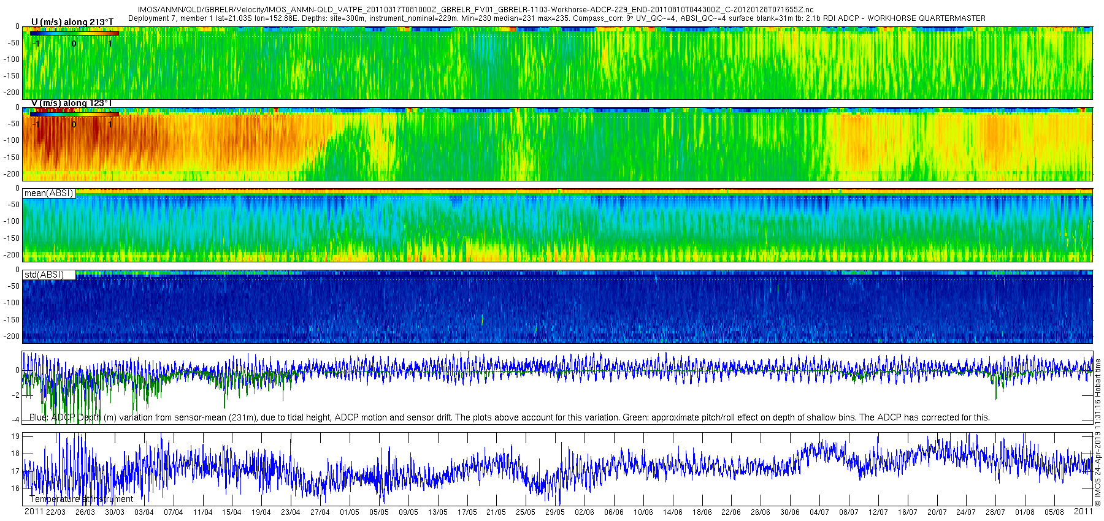1104x521 pixels.
Task: Click the '23/04' date tick
Action: tap(291, 512)
